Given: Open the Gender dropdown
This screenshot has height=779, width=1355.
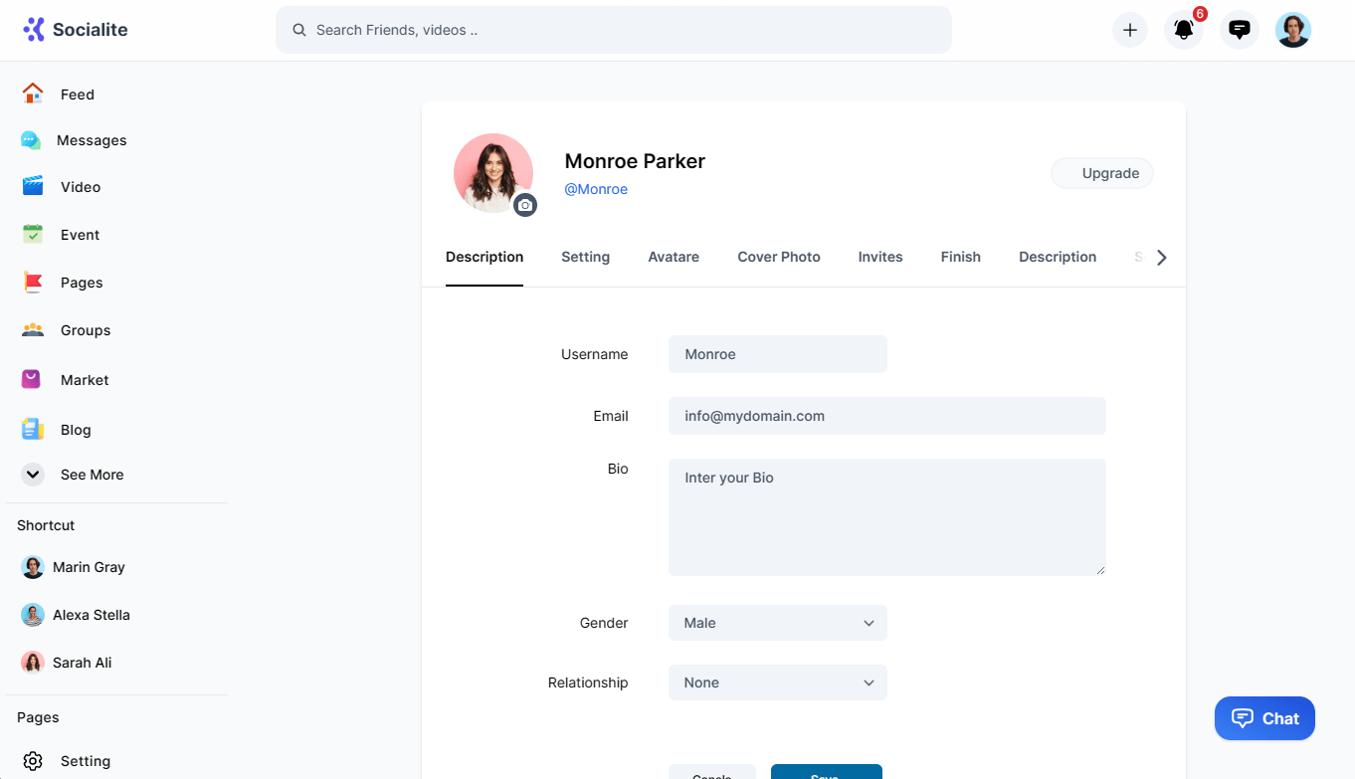Looking at the screenshot, I should (777, 623).
